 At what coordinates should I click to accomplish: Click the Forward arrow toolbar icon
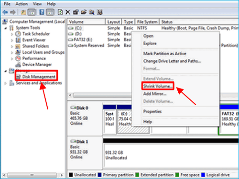coord(13,12)
